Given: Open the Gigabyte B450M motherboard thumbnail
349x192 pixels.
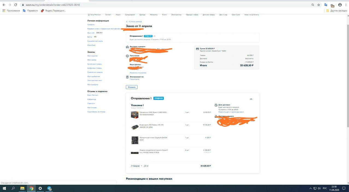Looking at the screenshot, I should coord(135,140).
